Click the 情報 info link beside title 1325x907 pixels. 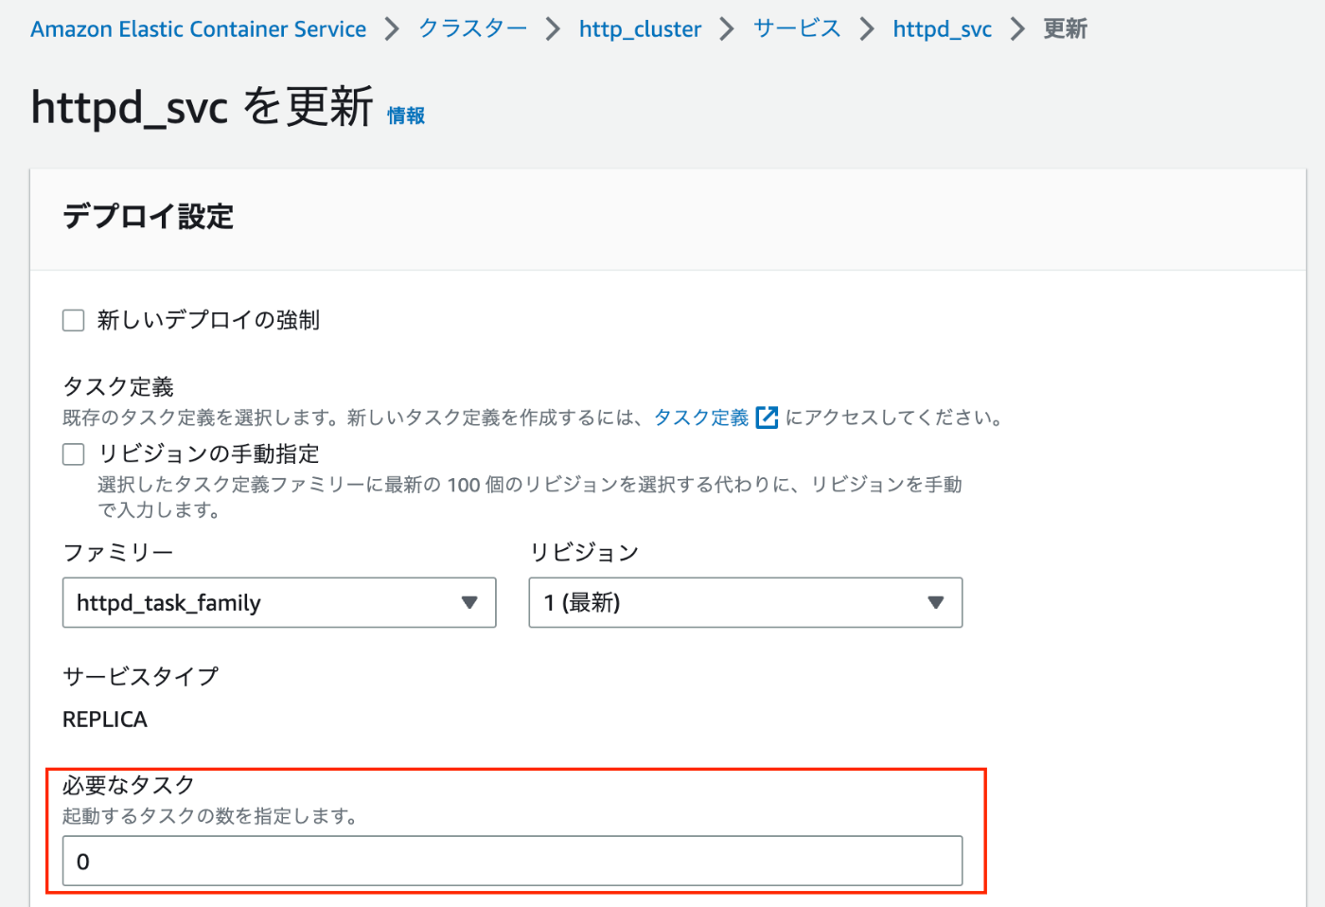click(406, 116)
